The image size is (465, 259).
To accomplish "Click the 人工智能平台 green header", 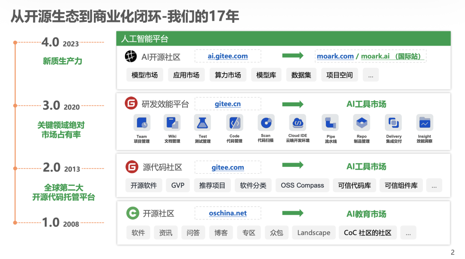I will tap(283, 39).
